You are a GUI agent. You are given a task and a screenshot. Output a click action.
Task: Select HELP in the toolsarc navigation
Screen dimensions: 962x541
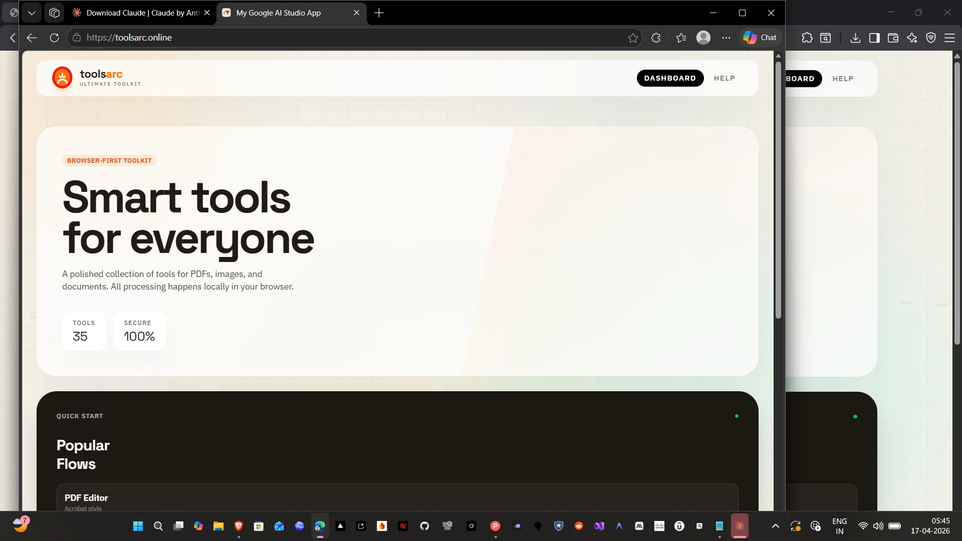point(725,78)
